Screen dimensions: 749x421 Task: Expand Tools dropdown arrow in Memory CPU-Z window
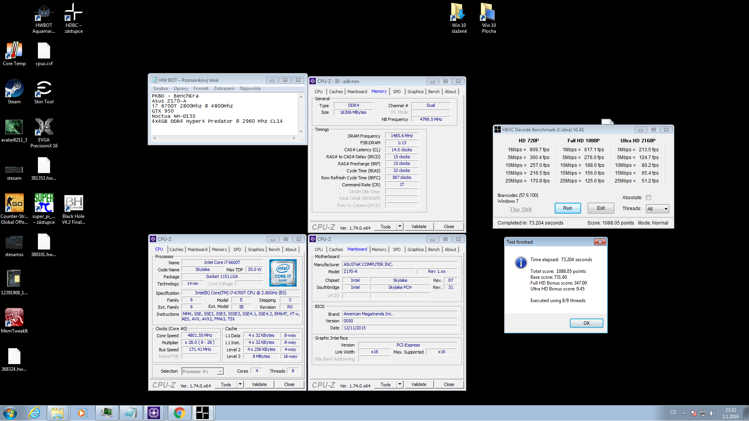[x=400, y=226]
